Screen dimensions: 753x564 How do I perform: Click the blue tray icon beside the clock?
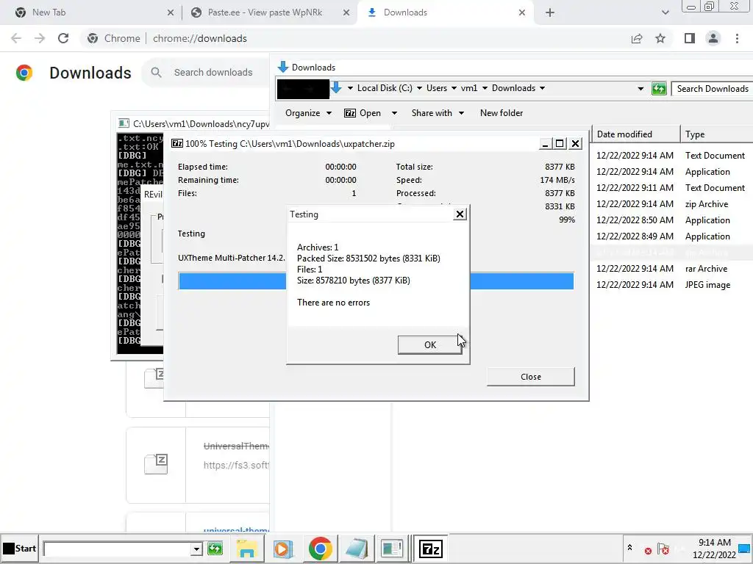745,548
